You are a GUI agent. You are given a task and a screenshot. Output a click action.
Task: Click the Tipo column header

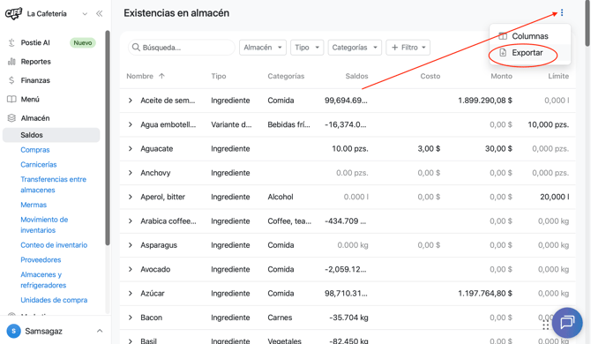click(219, 76)
